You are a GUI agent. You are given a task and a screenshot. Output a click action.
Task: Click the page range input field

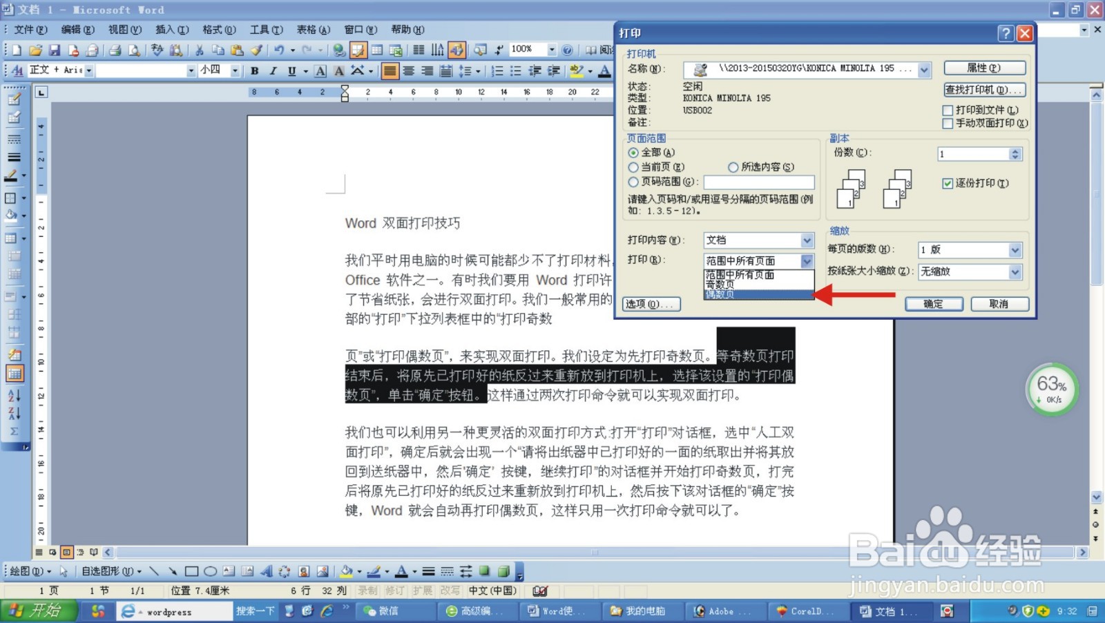click(759, 182)
